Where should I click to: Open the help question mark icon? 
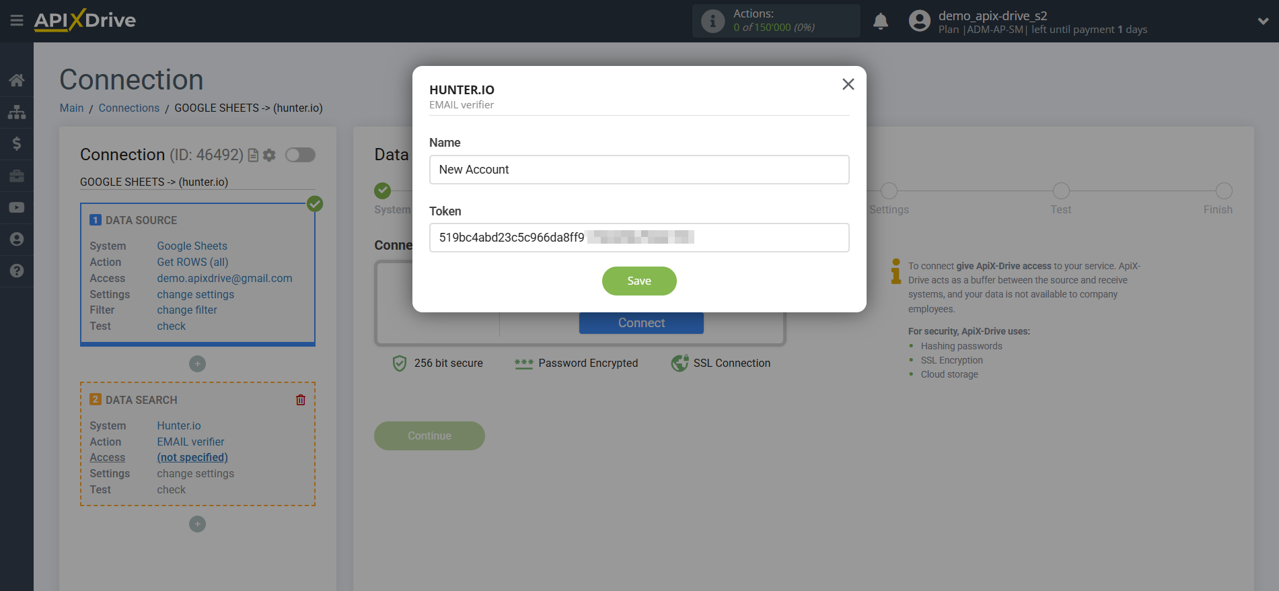click(17, 271)
